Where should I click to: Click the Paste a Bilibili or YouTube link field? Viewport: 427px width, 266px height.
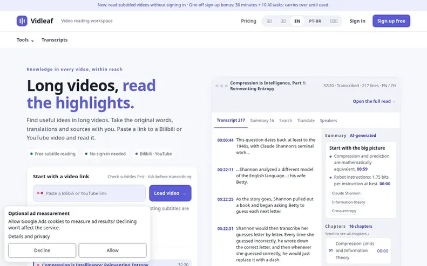coord(89,193)
